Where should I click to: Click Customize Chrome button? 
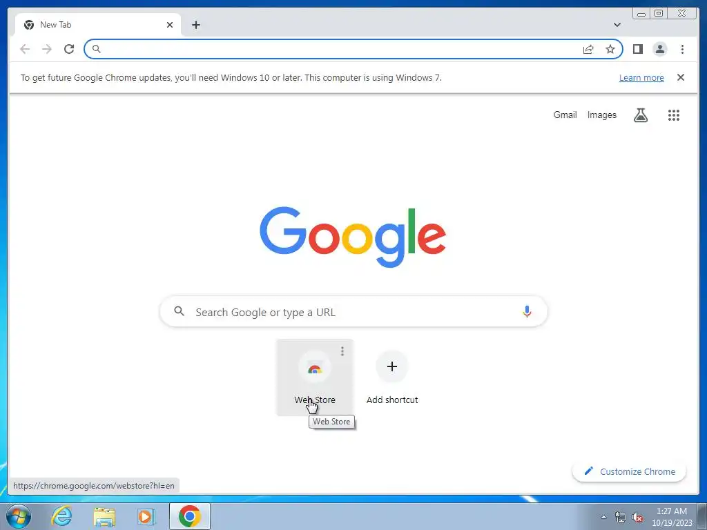[629, 471]
